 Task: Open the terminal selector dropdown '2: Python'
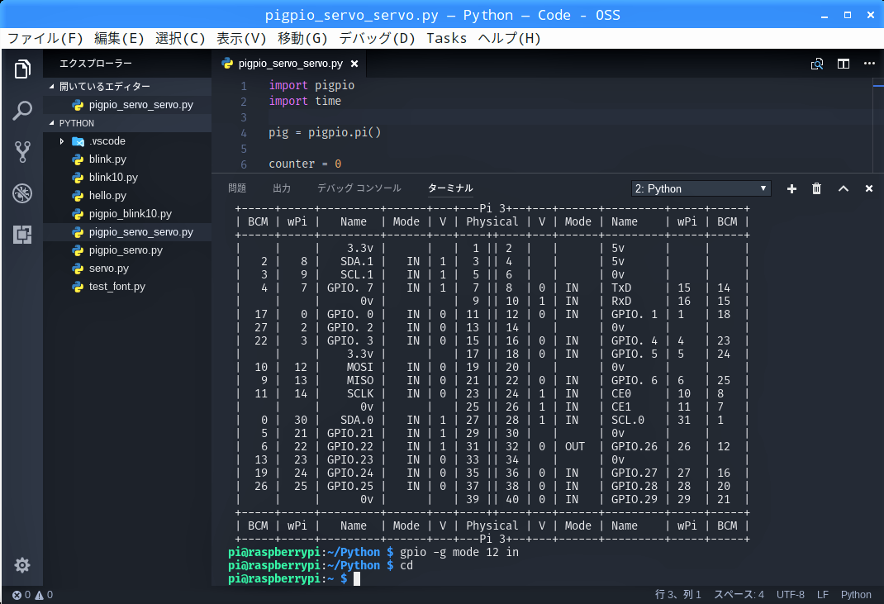pos(701,188)
